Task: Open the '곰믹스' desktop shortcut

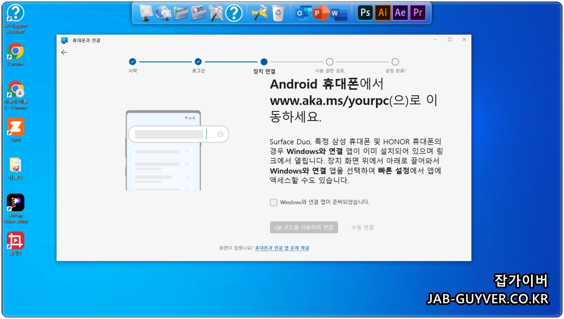Action: [15, 244]
